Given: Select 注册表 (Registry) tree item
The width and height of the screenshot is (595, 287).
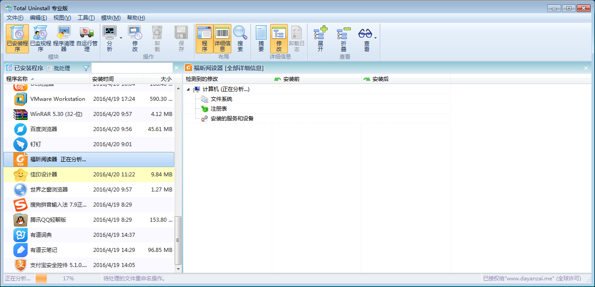Looking at the screenshot, I should click(219, 109).
